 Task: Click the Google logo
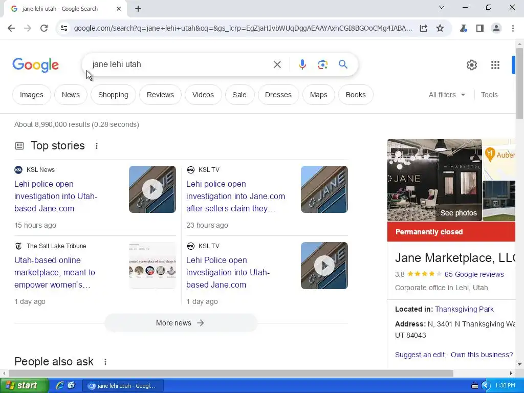click(x=35, y=65)
